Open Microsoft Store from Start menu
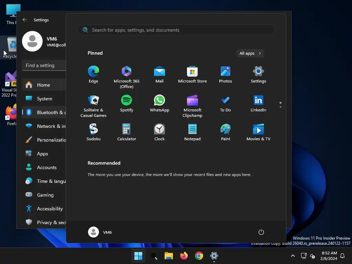The height and width of the screenshot is (264, 352). point(192,75)
